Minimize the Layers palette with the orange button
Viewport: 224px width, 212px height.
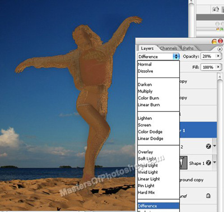point(214,42)
